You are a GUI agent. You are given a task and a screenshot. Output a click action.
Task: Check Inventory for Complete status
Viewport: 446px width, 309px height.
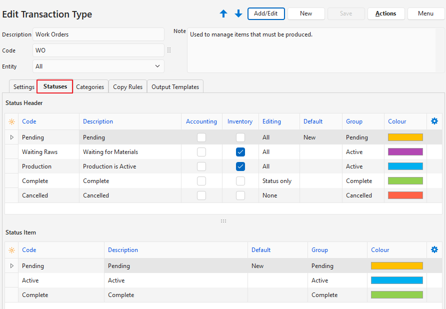[x=240, y=181]
